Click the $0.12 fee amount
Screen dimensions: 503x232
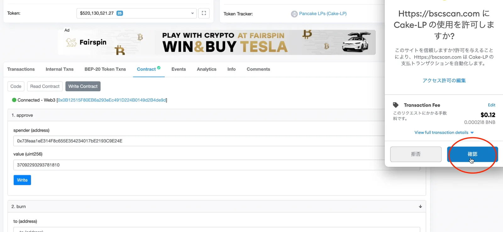(x=488, y=115)
